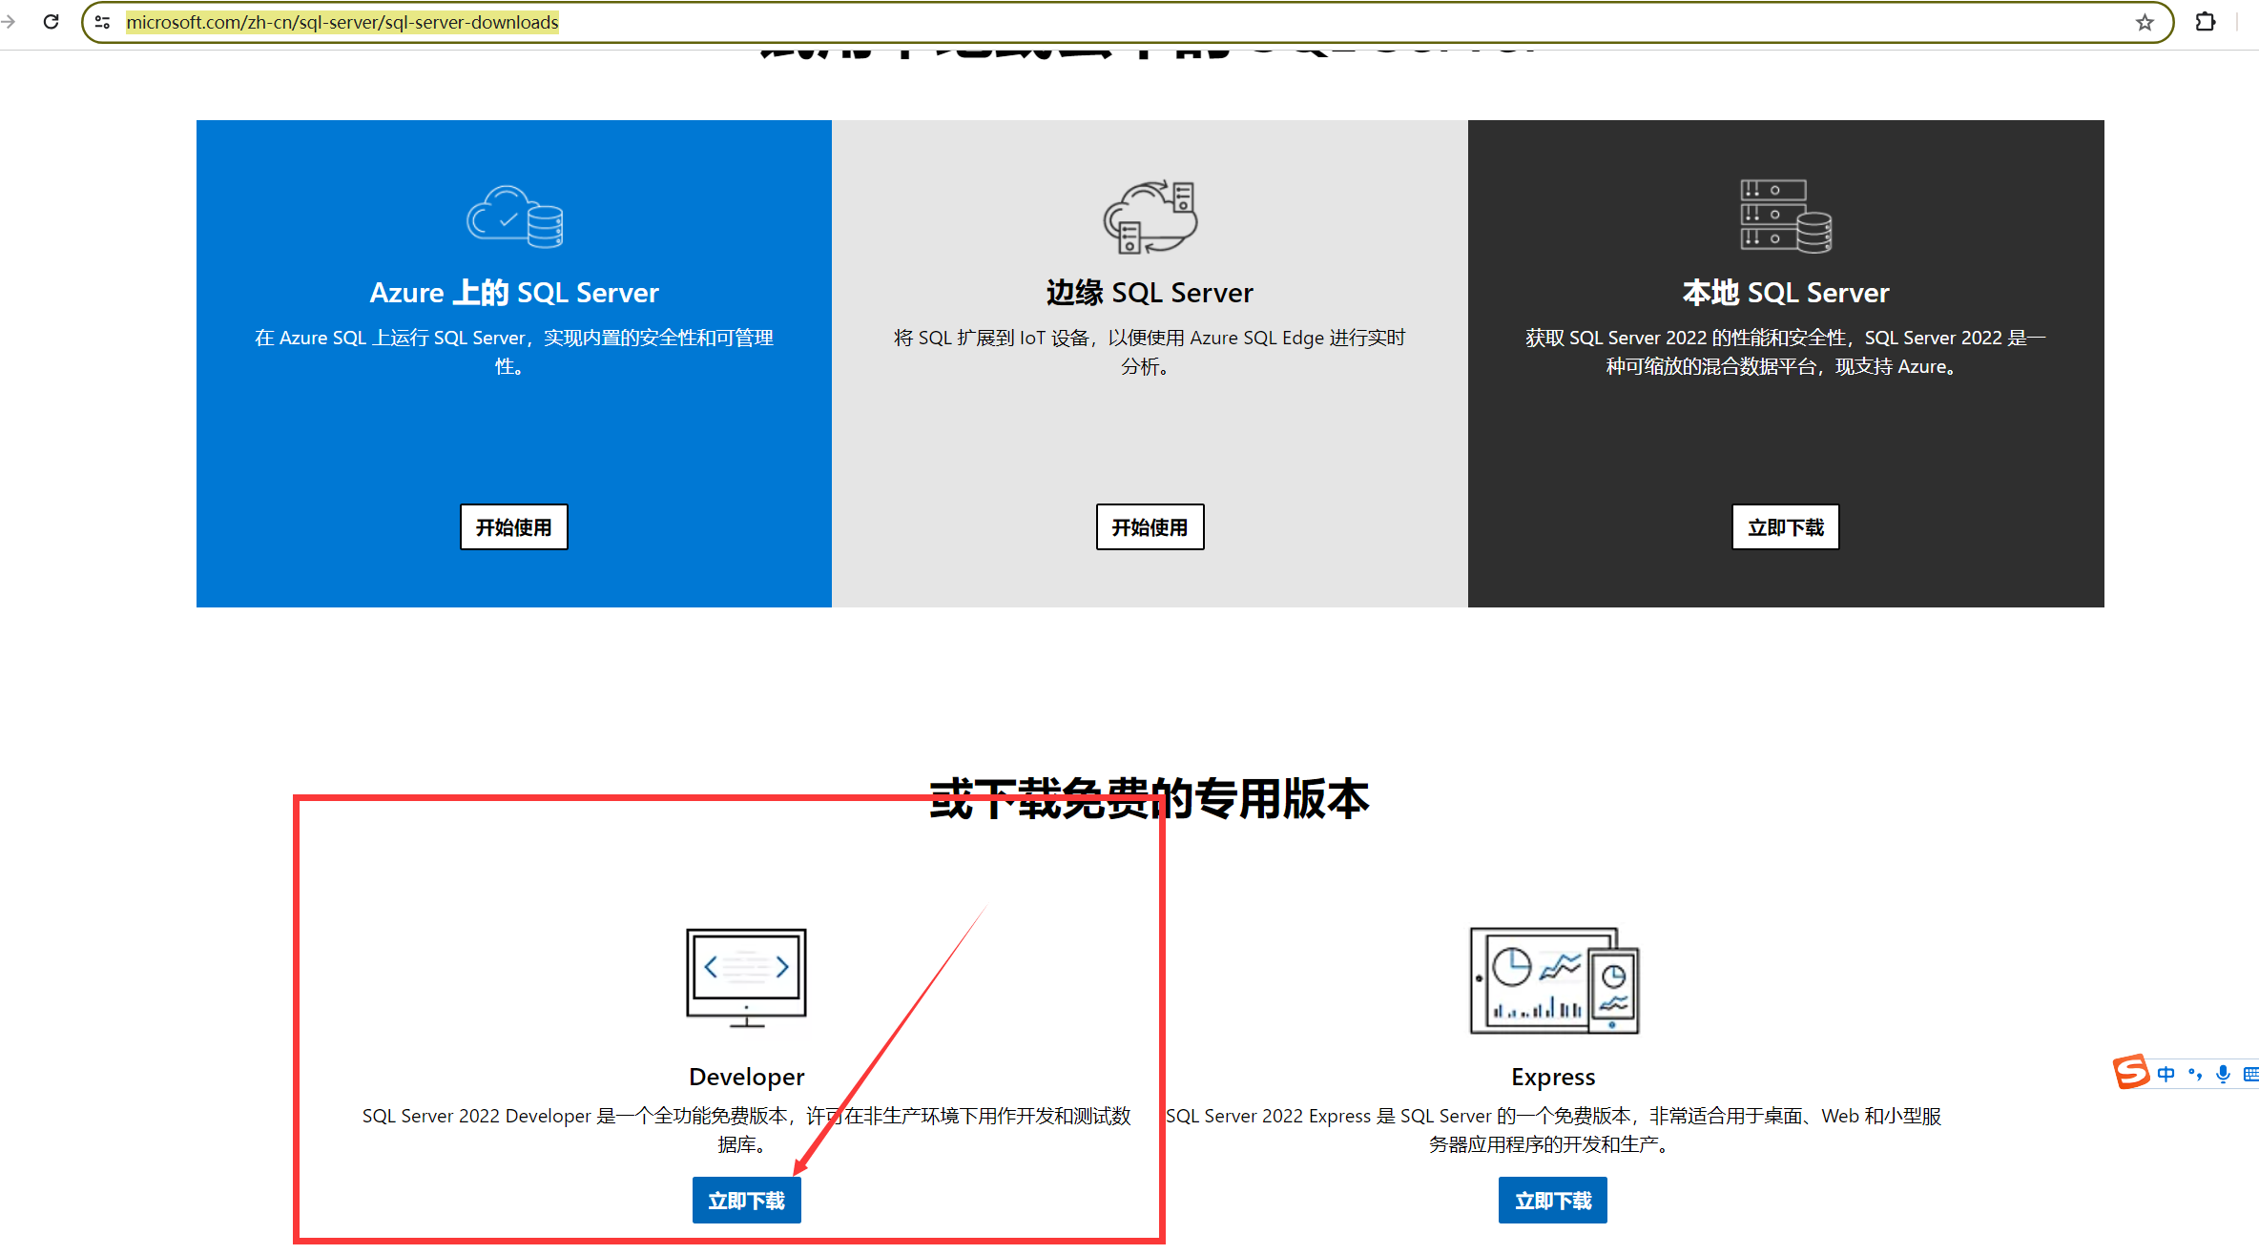Click the Express edition dashboard icon
2259x1254 pixels.
[1553, 980]
